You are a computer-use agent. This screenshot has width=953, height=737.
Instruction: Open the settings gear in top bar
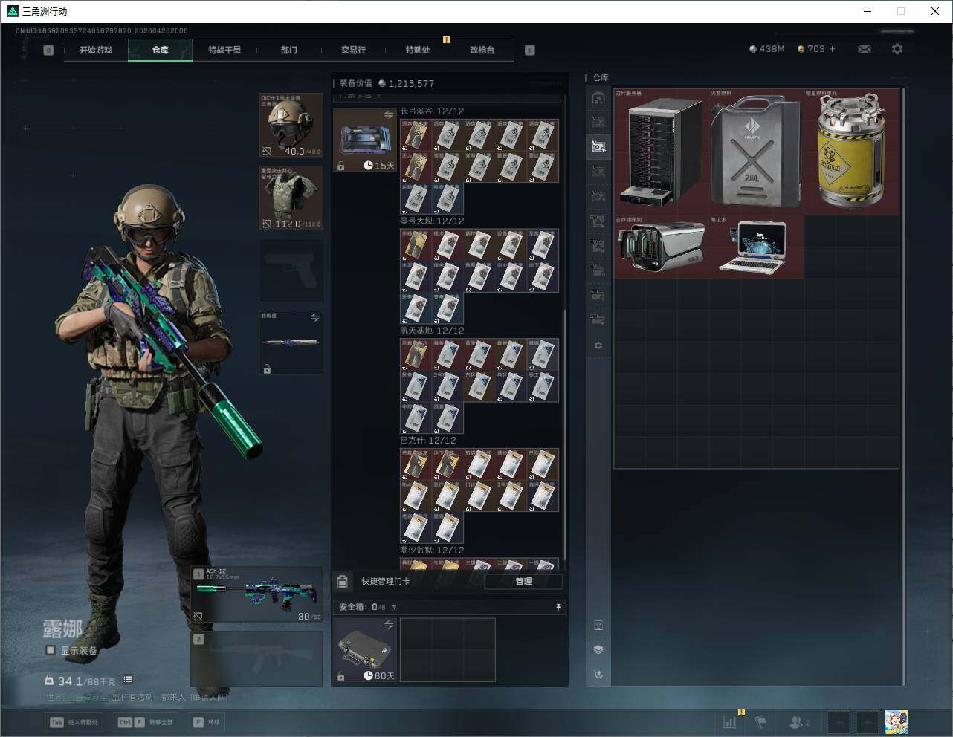click(897, 49)
